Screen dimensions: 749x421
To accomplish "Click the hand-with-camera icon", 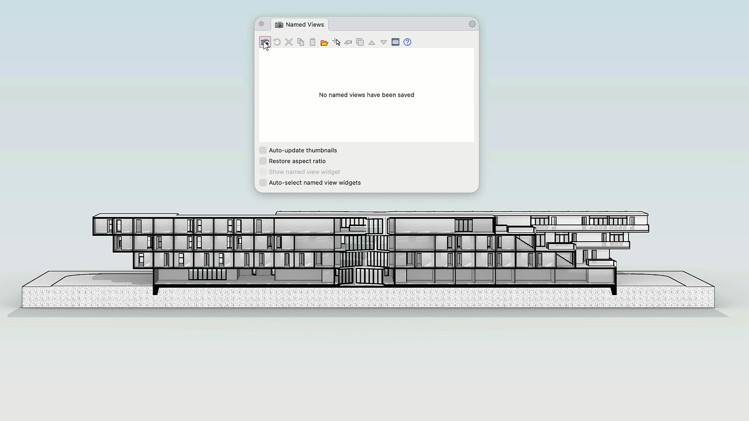I will pyautogui.click(x=348, y=42).
